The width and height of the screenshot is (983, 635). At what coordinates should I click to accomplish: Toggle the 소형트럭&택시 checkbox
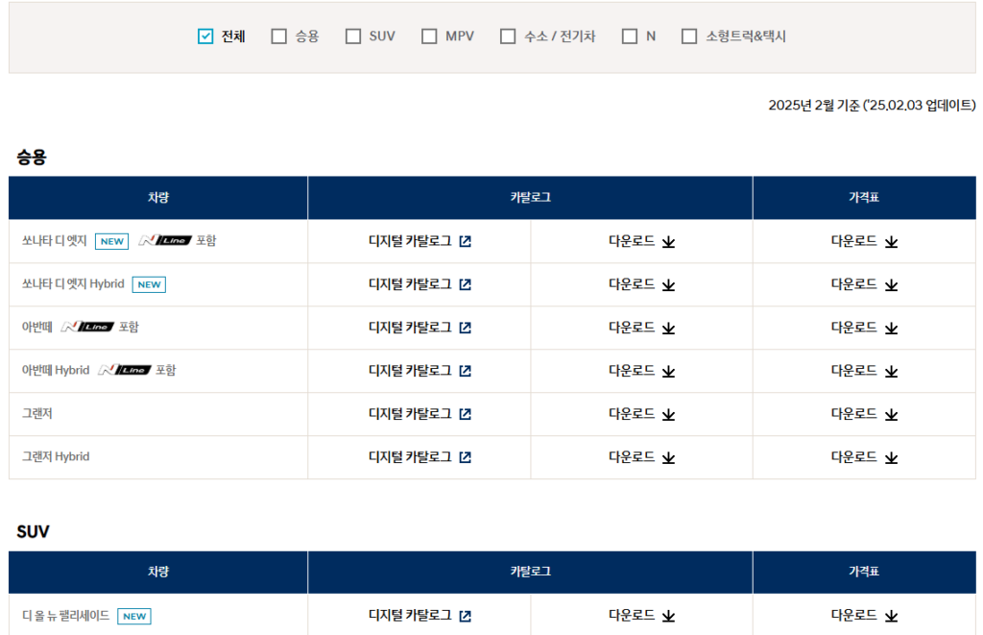coord(689,37)
